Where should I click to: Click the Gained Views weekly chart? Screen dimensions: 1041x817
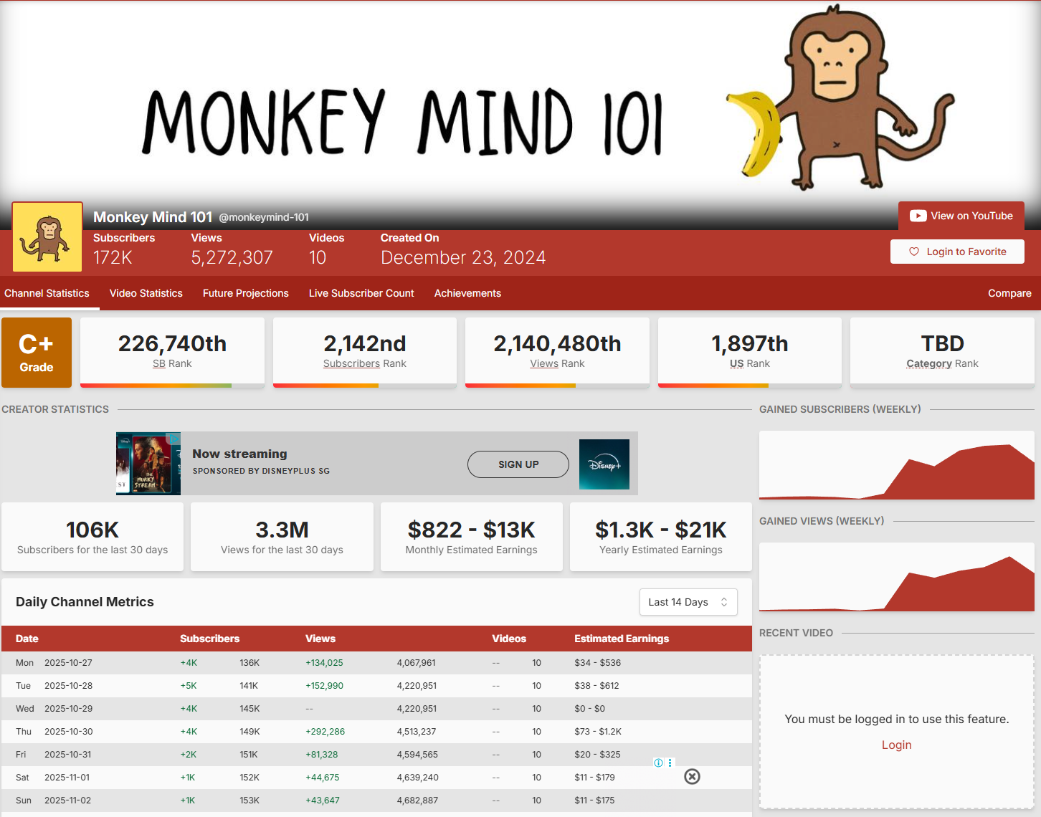[x=896, y=577]
